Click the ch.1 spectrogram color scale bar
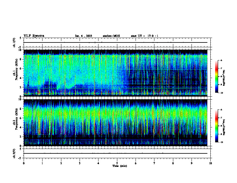Screen dimensions: 237x183 click(x=217, y=77)
